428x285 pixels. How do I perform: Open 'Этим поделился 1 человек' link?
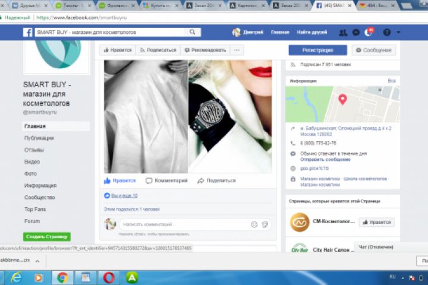(131, 209)
